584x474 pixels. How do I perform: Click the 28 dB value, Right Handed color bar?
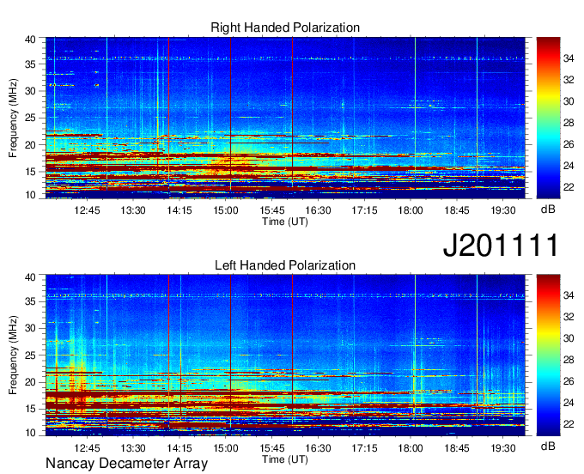pyautogui.click(x=569, y=123)
